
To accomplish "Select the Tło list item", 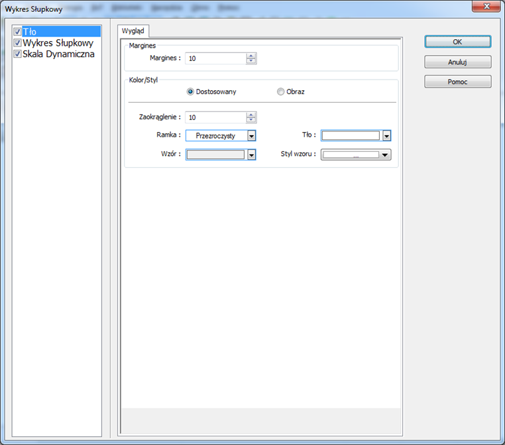I will click(61, 32).
